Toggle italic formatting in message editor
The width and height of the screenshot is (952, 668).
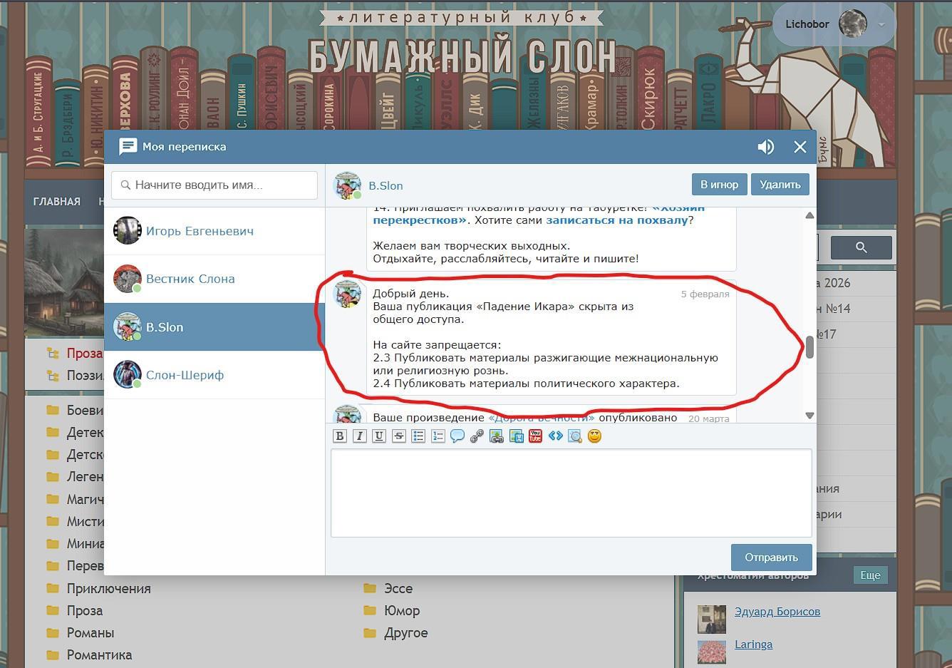coord(360,436)
